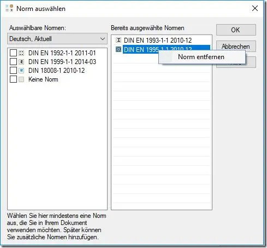Expand the norm language dropdown arrow
This screenshot has width=267, height=248.
point(103,39)
